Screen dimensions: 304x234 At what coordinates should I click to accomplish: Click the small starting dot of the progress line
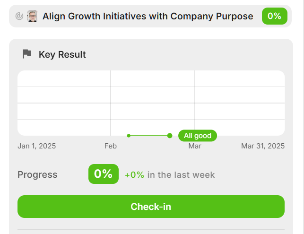pyautogui.click(x=129, y=136)
